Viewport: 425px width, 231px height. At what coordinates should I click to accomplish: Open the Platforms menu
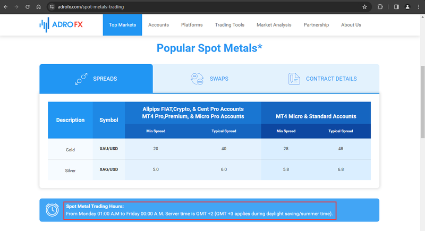coord(192,24)
